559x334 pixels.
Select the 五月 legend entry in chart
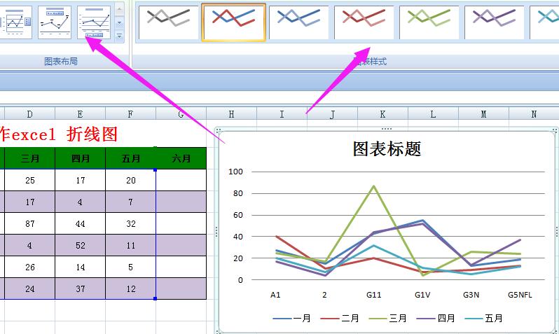point(483,318)
